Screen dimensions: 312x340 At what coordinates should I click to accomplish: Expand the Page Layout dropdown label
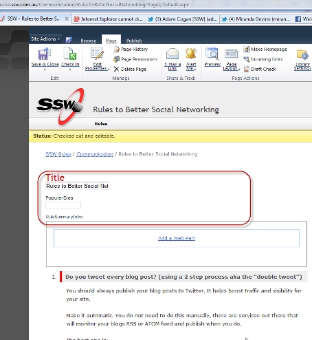pyautogui.click(x=232, y=67)
